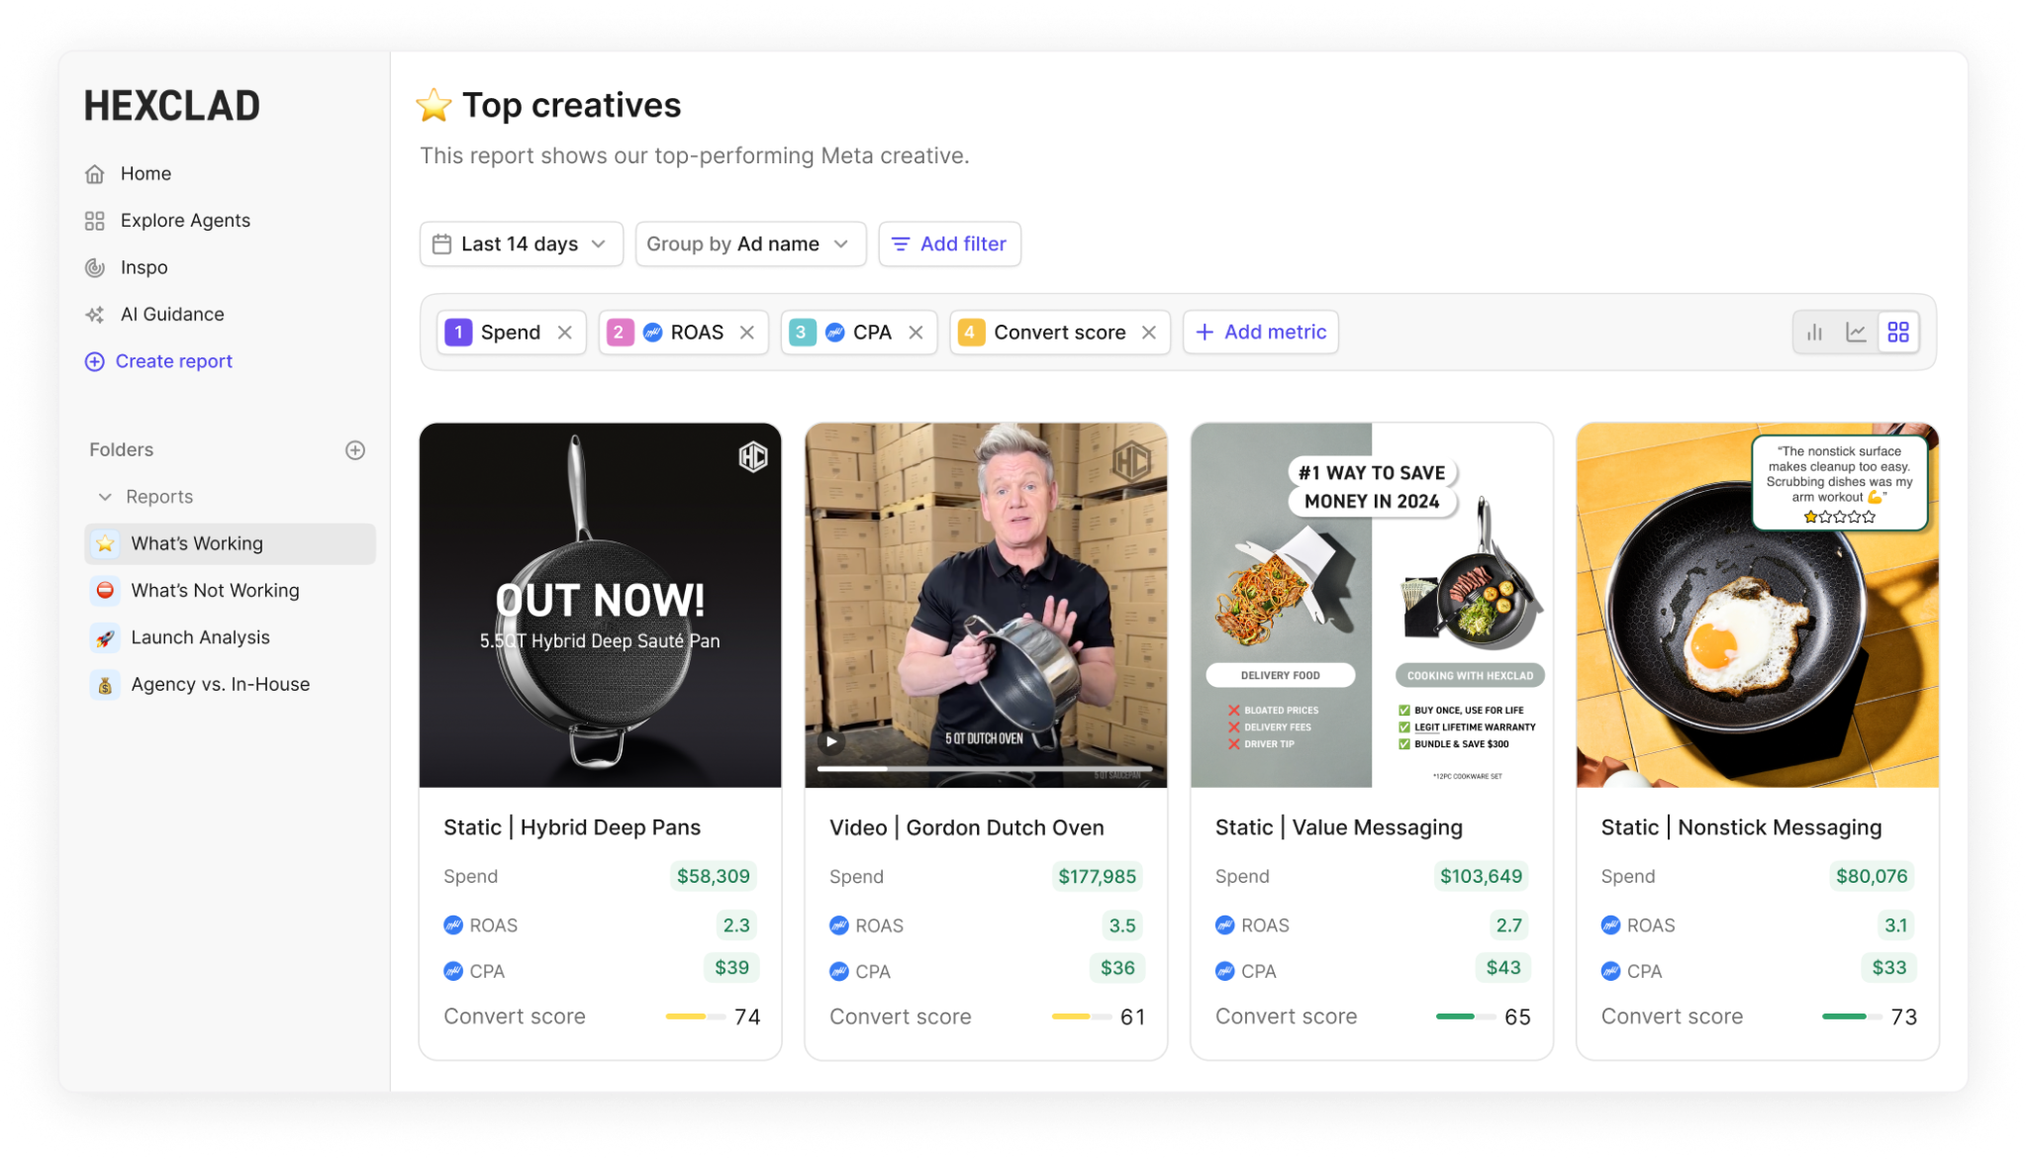This screenshot has height=1159, width=2027.
Task: Select the grid card view icon
Action: pyautogui.click(x=1897, y=333)
